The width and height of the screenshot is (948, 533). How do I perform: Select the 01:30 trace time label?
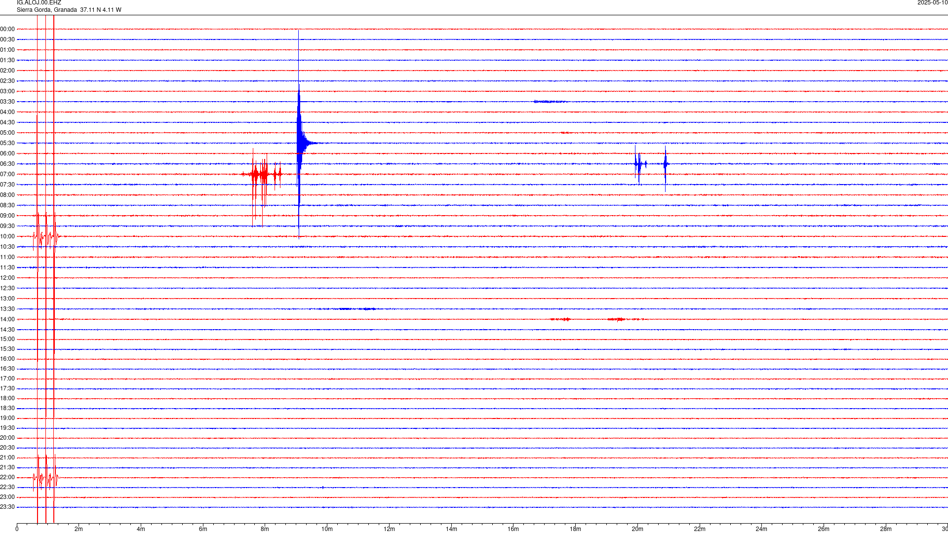(x=7, y=60)
